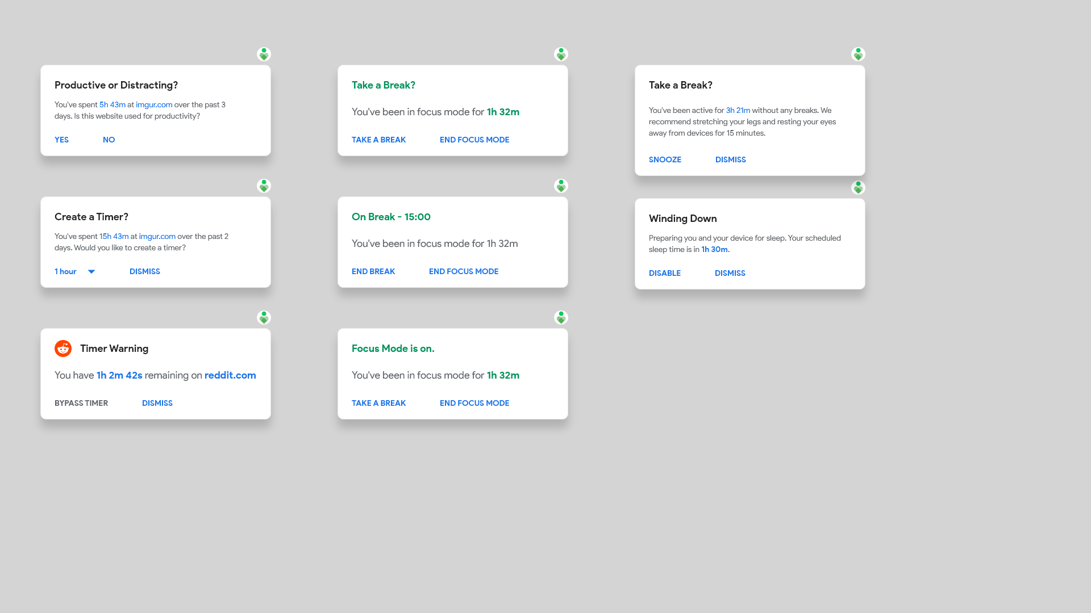The image size is (1091, 613).
Task: Disable Winding Down mode
Action: pos(665,274)
